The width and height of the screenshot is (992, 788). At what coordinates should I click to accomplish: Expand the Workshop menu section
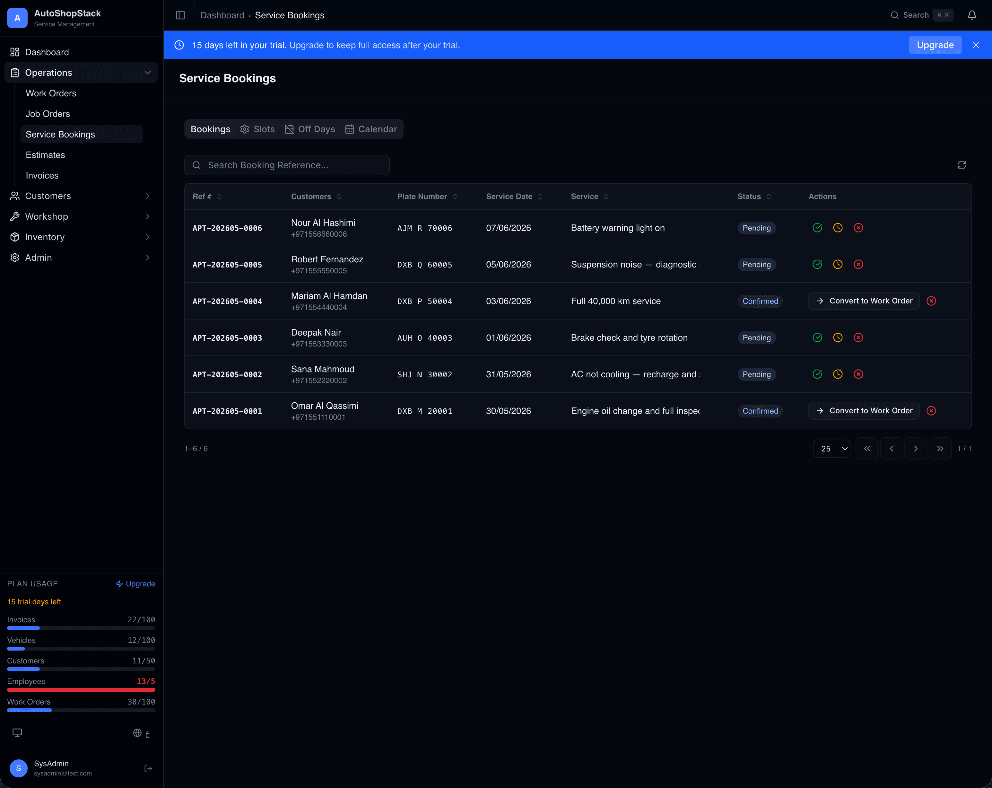coord(81,216)
